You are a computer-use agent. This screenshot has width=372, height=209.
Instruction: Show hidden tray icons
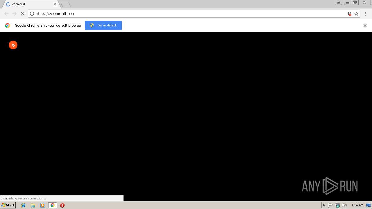[x=324, y=205]
